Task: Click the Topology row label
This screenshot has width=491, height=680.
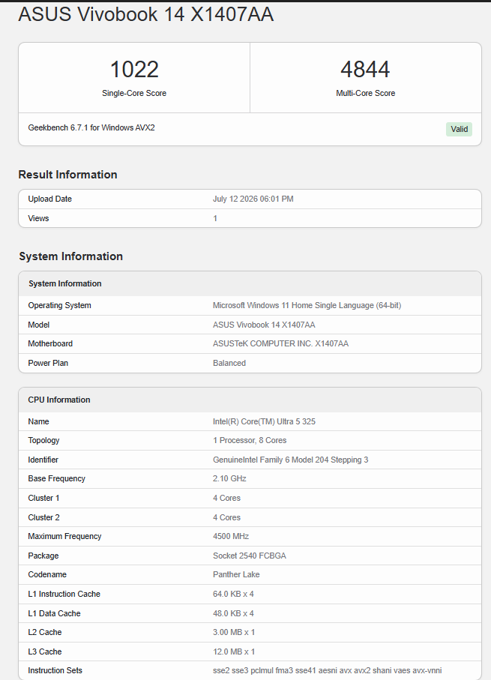Action: point(43,440)
